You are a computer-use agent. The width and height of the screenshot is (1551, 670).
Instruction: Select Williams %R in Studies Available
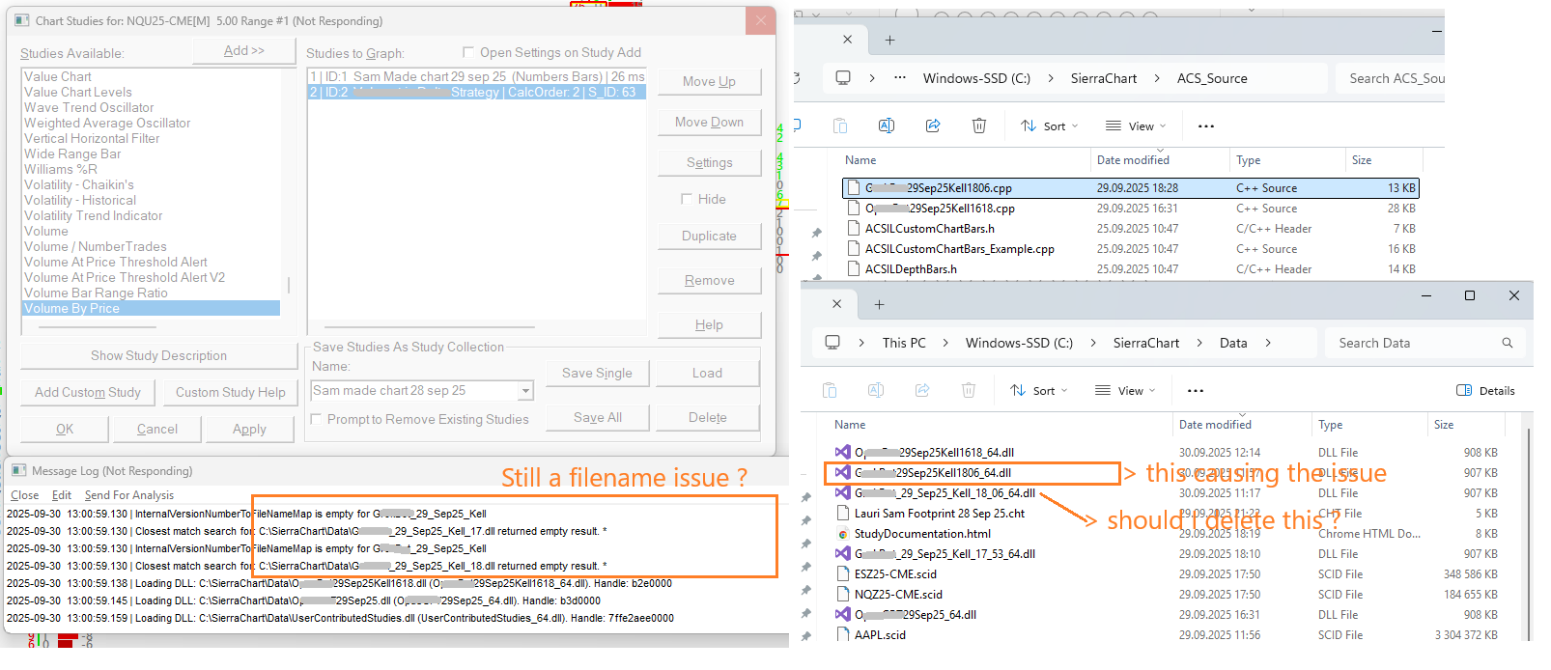coord(61,169)
